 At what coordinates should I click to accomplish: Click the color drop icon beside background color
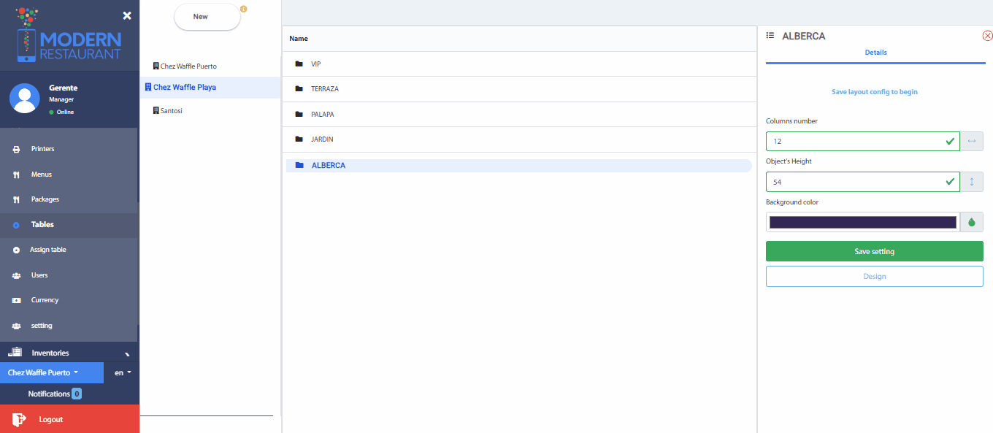(x=972, y=223)
